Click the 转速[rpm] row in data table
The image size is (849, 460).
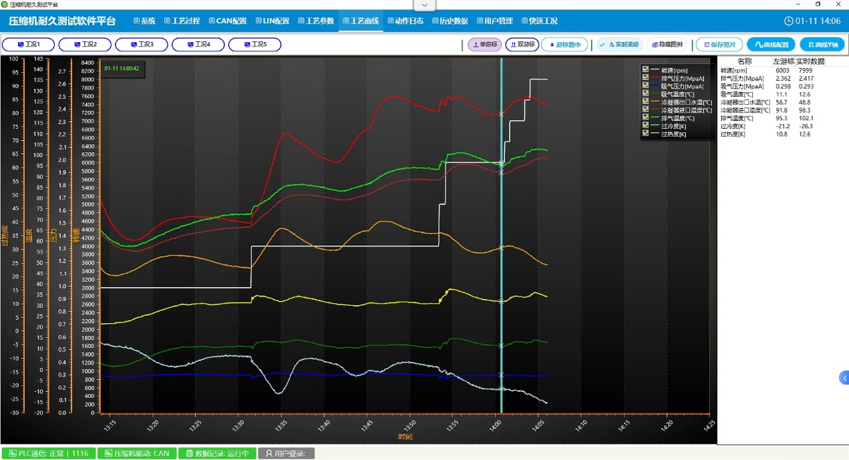782,70
